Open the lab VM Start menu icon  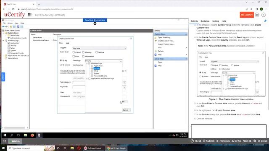tap(5, 135)
